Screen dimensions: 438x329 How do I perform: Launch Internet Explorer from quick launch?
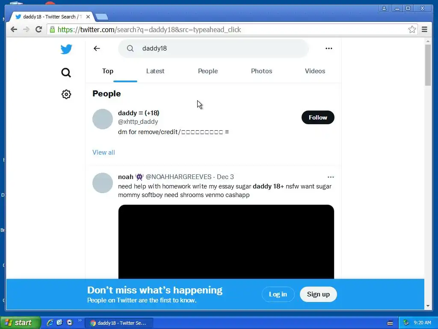coord(50,323)
